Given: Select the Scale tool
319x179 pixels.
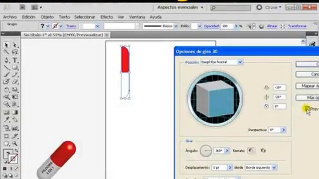Looking at the screenshot, I should point(14,89).
